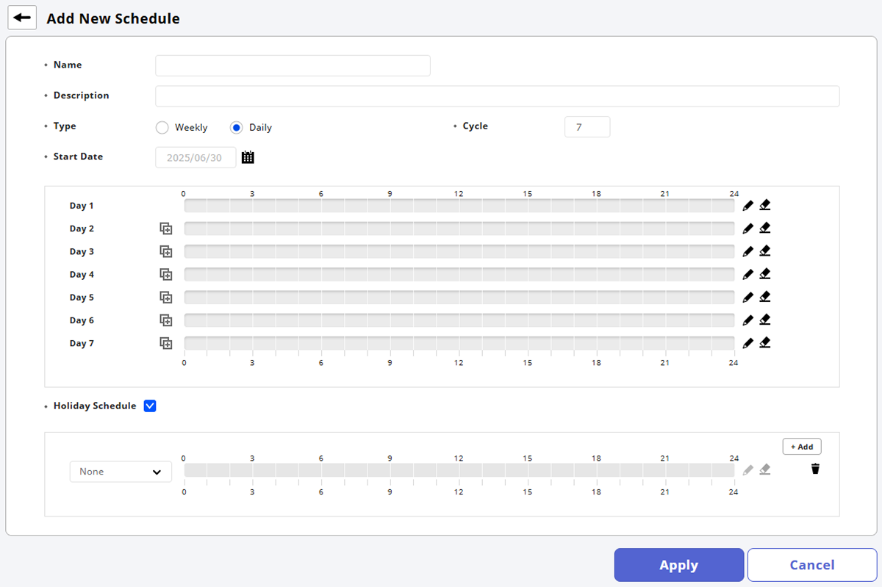Click into the Name text field
This screenshot has height=587, width=882.
[x=293, y=65]
